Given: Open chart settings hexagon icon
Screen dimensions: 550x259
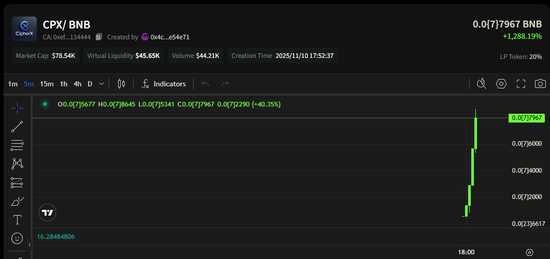Looking at the screenshot, I should click(x=501, y=84).
